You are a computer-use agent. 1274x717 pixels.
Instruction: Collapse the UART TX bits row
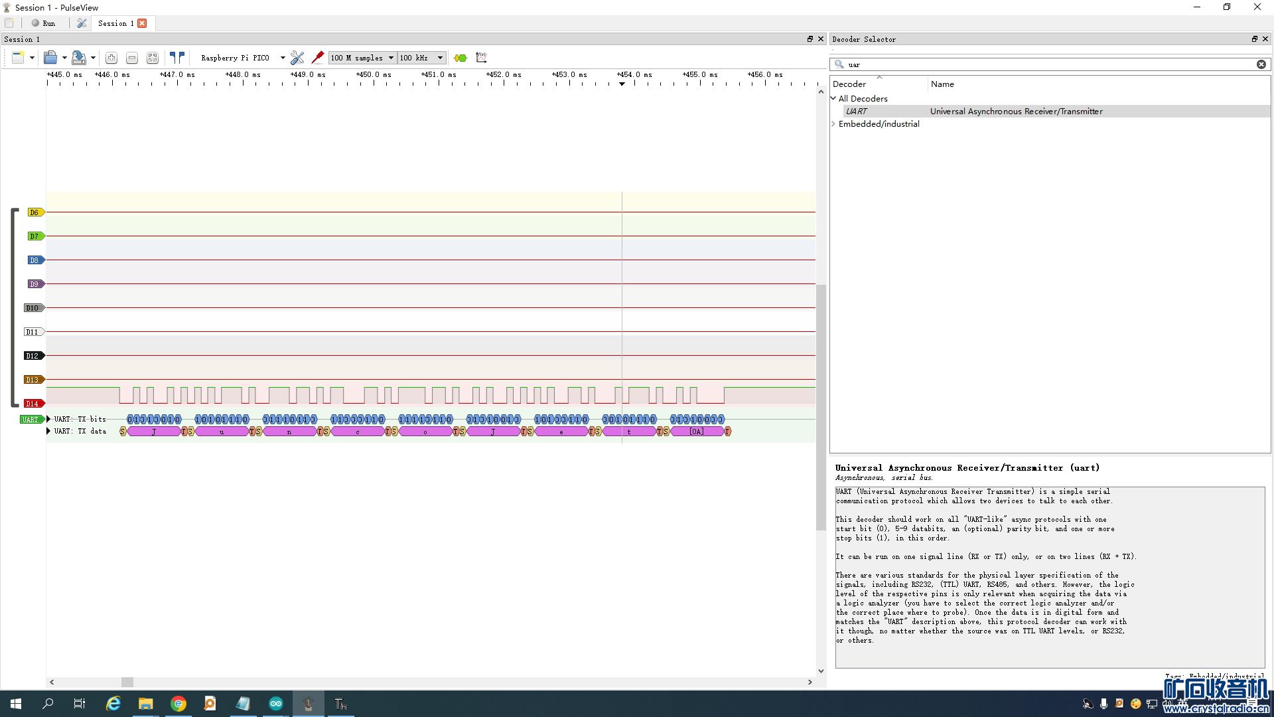48,419
